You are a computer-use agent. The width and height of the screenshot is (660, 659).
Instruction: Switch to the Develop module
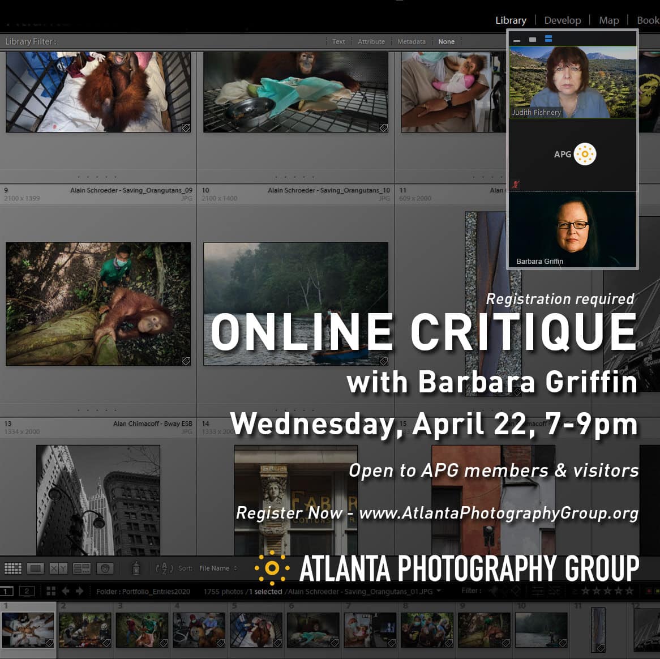coord(562,20)
